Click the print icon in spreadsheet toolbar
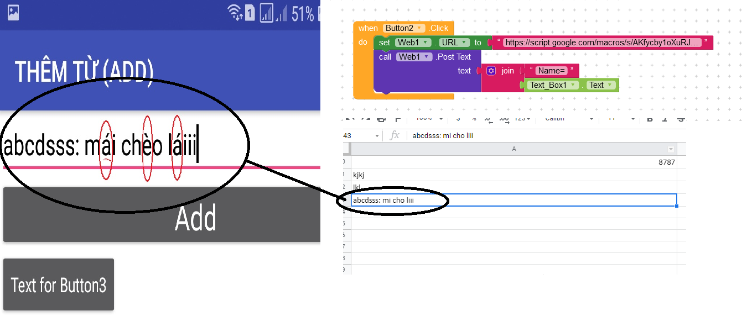The width and height of the screenshot is (747, 332). [x=381, y=119]
